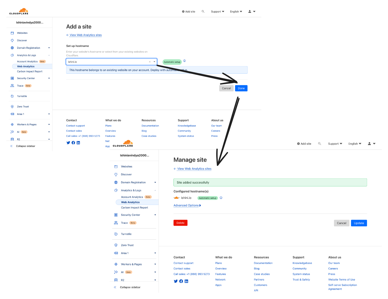This screenshot has height=299, width=388.
Task: Click the blue Update button
Action: [359, 223]
